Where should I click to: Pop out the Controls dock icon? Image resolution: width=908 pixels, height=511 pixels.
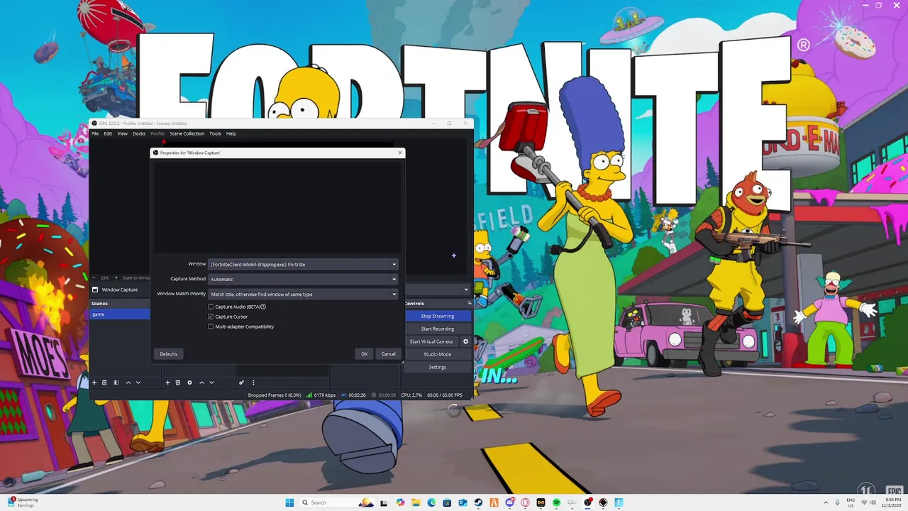pyautogui.click(x=469, y=303)
